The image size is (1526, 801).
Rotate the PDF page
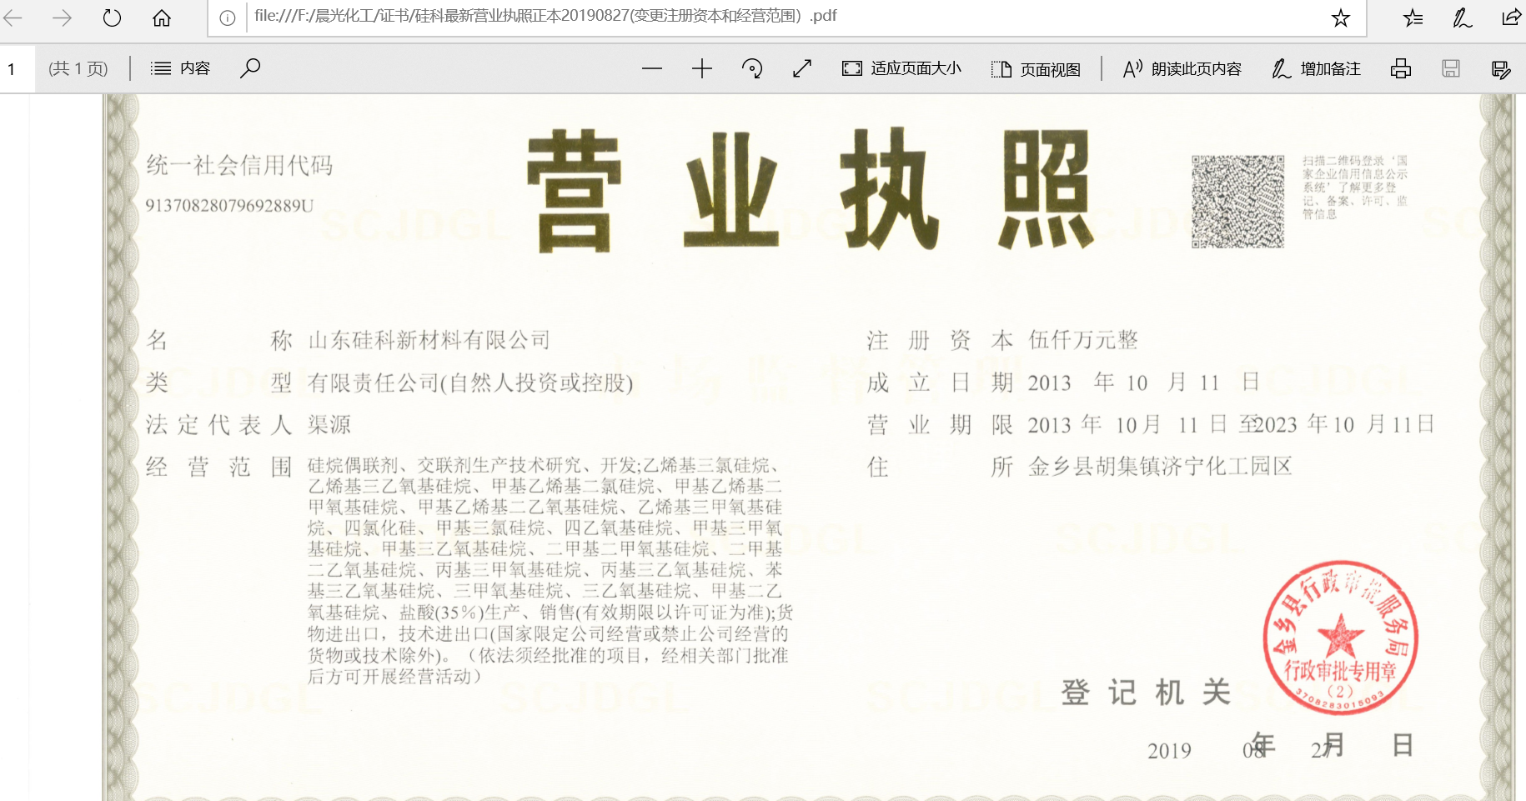point(752,68)
